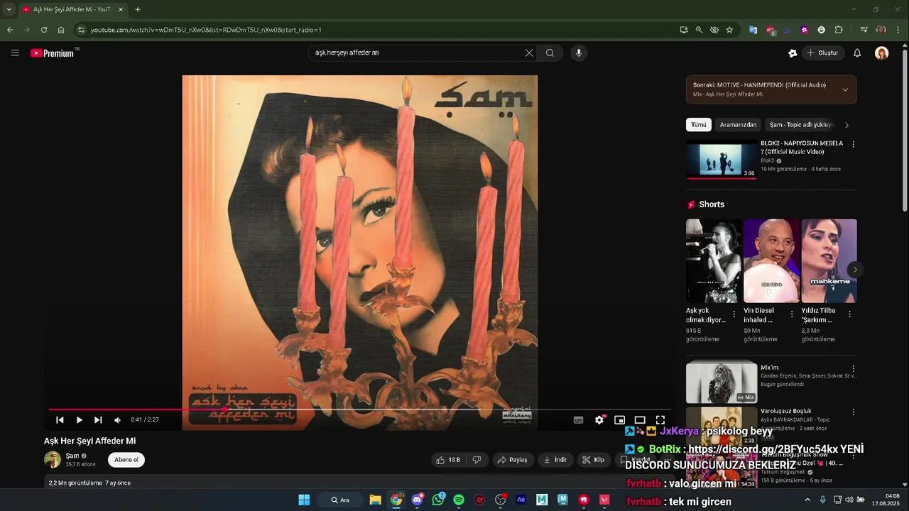Play the paused video
The width and height of the screenshot is (909, 511).
pyautogui.click(x=79, y=419)
